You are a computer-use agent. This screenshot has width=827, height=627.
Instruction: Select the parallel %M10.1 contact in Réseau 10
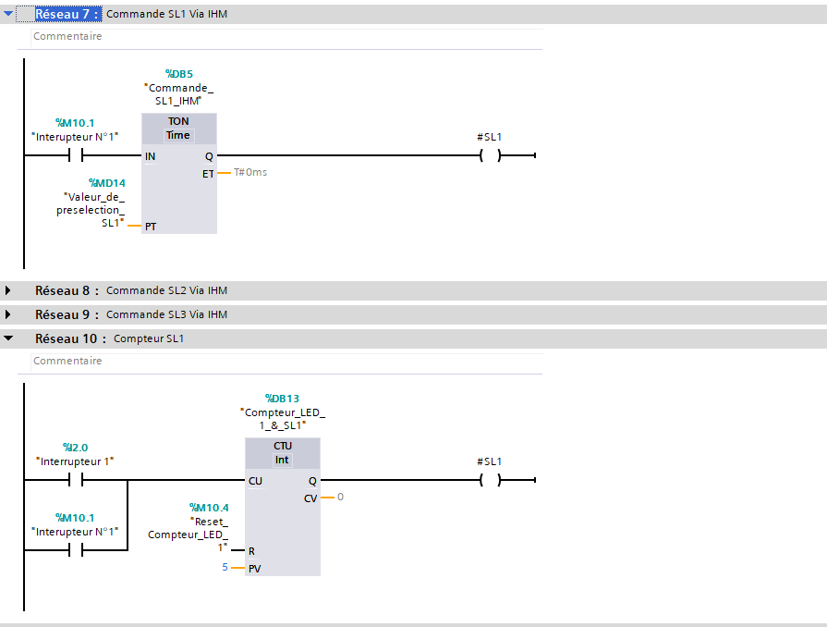(x=76, y=550)
